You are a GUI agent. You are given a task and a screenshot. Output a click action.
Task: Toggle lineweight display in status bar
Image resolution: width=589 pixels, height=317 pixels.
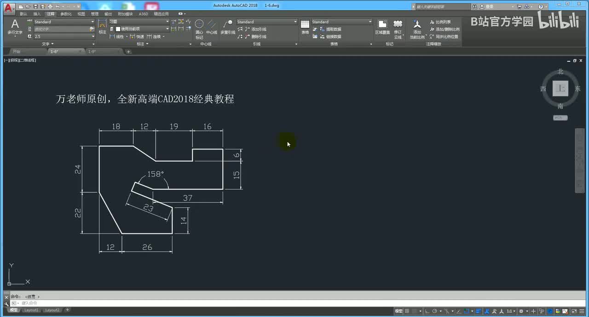[x=479, y=311]
